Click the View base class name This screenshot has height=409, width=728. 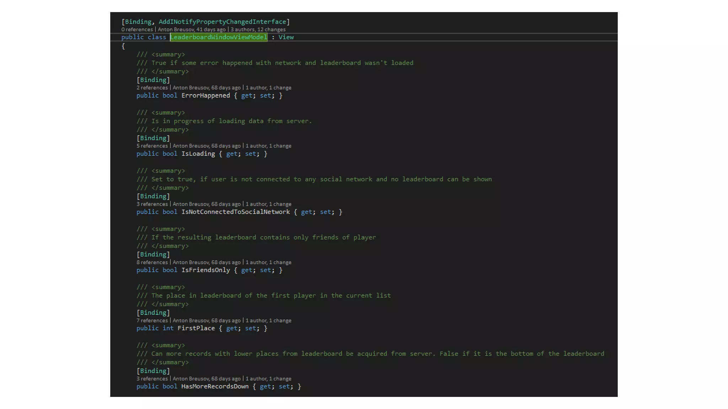pos(286,37)
